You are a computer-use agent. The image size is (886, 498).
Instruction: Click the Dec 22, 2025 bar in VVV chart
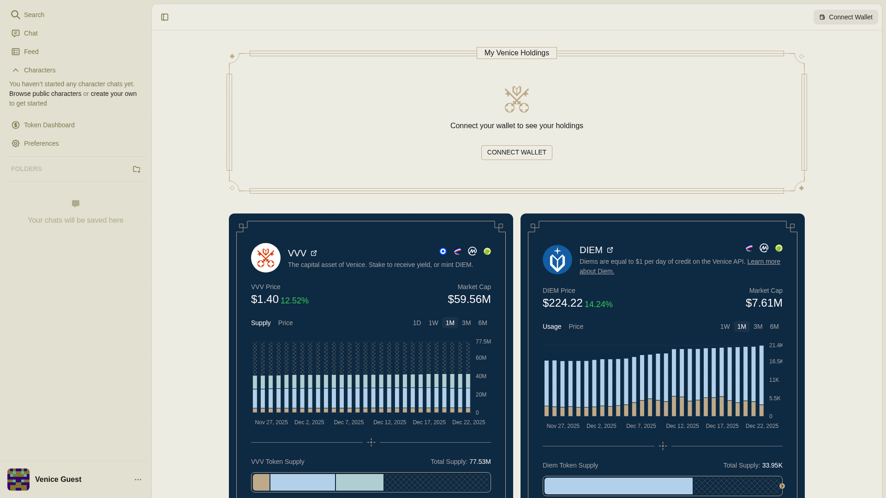tap(468, 377)
